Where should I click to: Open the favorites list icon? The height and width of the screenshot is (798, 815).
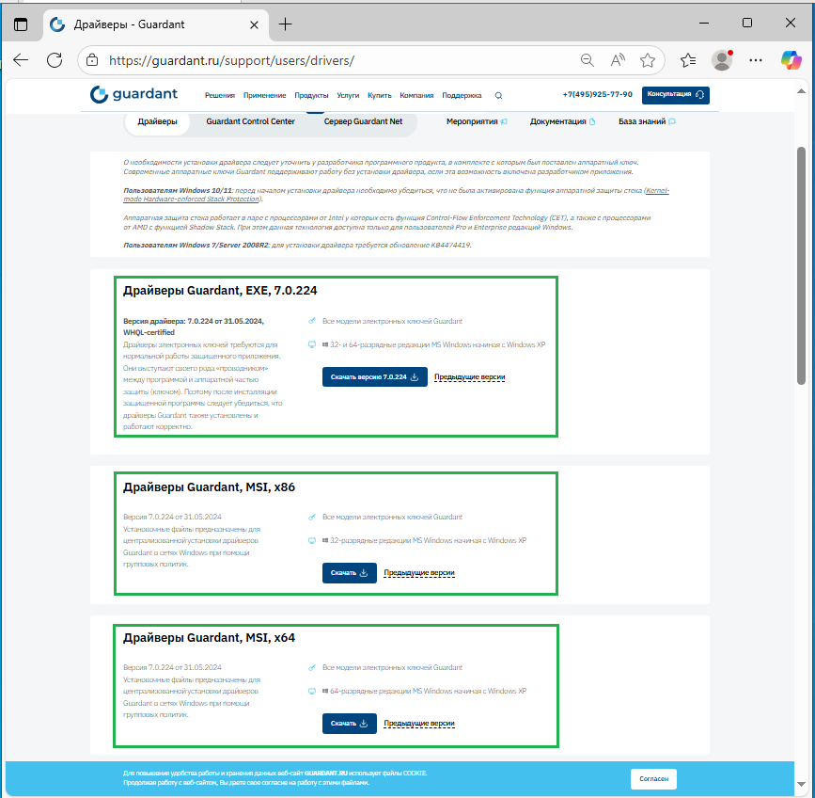(688, 60)
